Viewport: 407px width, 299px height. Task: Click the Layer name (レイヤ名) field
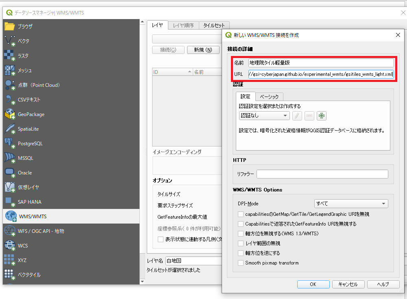click(194, 260)
